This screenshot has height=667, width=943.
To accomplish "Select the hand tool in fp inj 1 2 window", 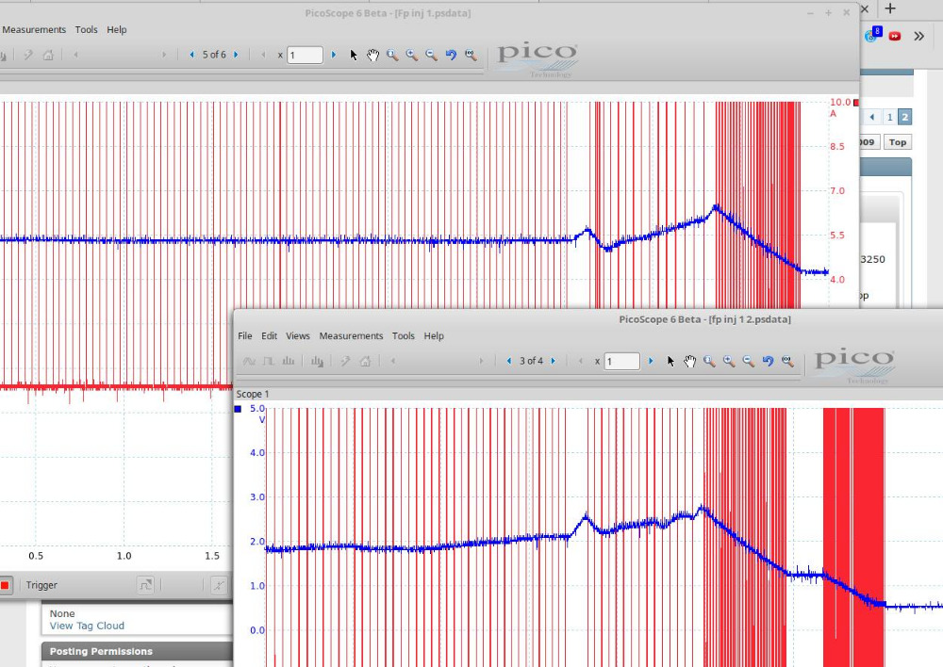I will [x=689, y=362].
